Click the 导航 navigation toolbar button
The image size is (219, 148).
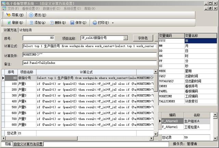tap(15, 15)
